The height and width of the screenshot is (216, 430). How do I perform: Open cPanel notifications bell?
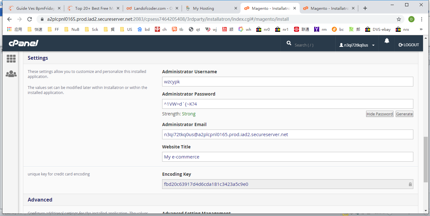[x=387, y=41]
